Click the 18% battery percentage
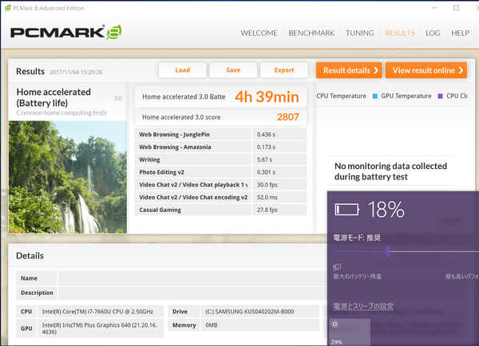Screen dimensions: 479x346 (386, 210)
